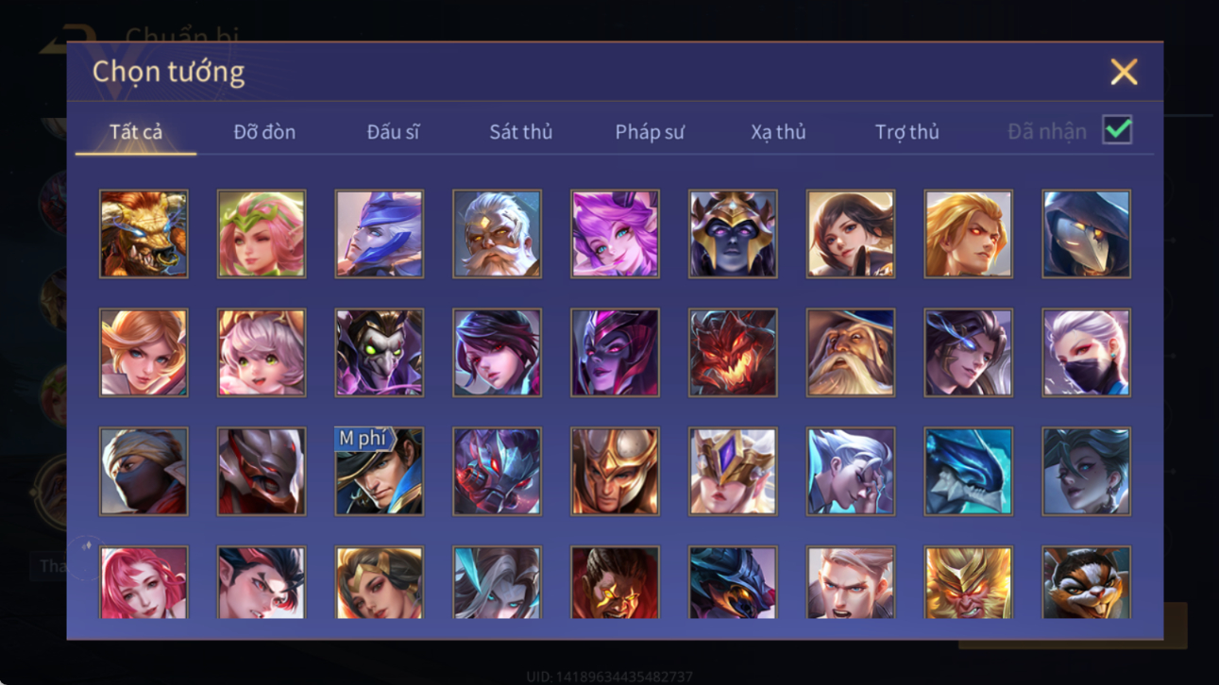Pick the purple-haired horned girl hero
The width and height of the screenshot is (1219, 685).
coord(615,234)
